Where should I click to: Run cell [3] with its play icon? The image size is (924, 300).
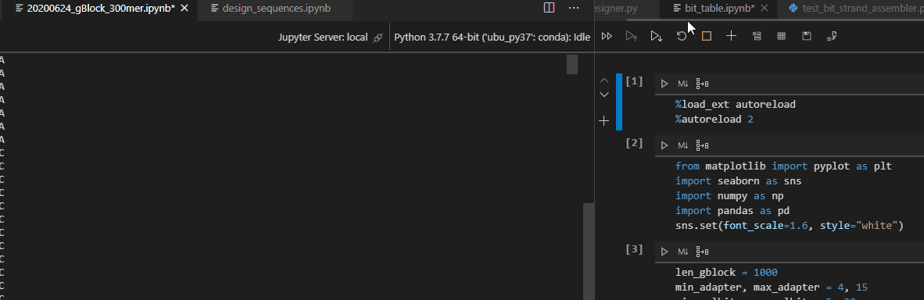664,252
